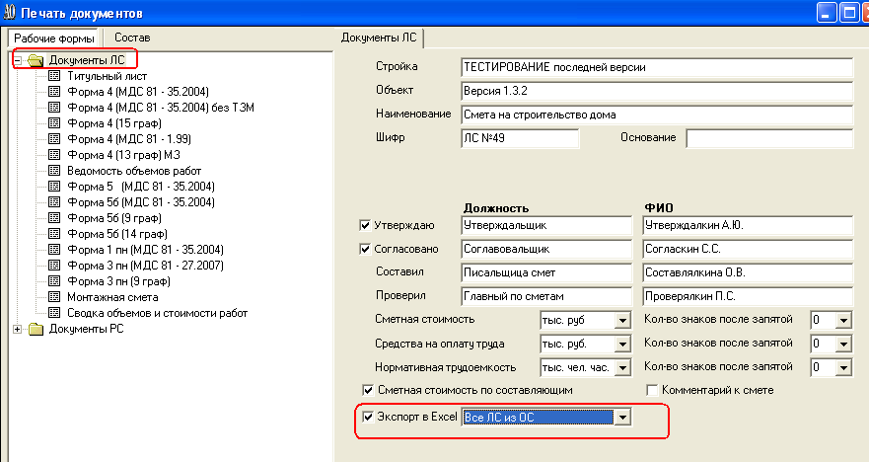Switch to the Рабочие формы tab
869x462 pixels.
click(x=54, y=38)
